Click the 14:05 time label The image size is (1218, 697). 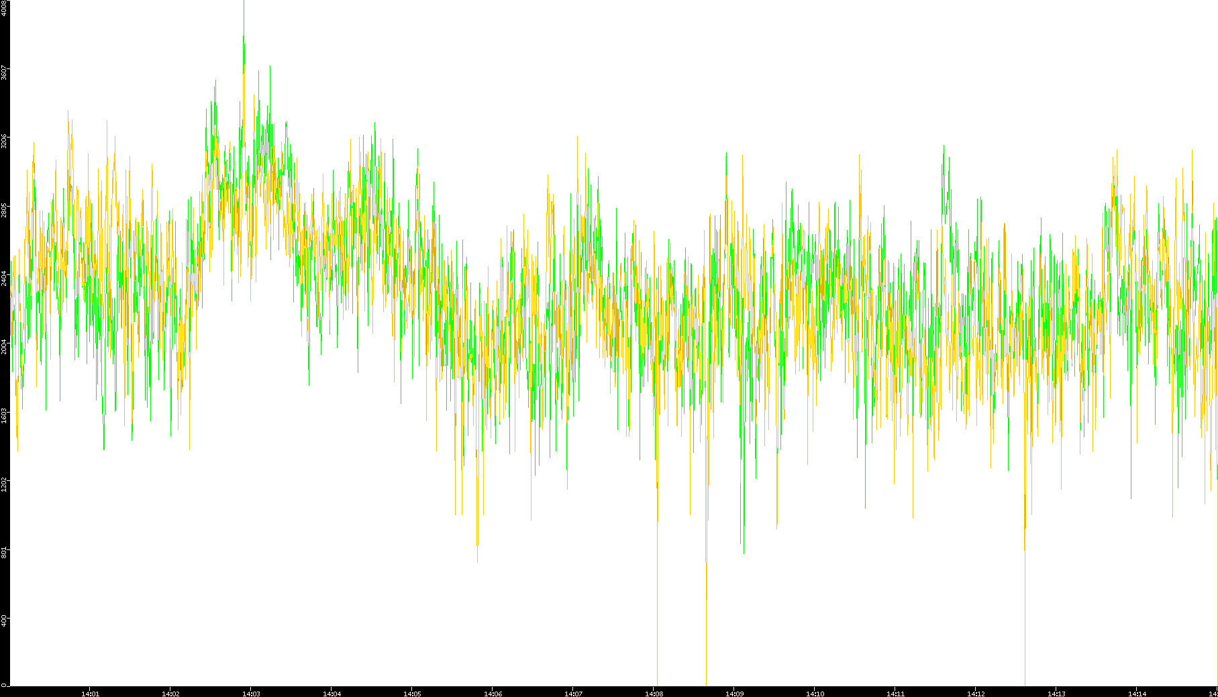point(412,694)
